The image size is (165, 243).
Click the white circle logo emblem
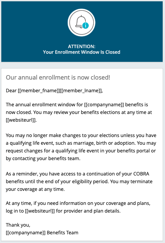(81, 22)
